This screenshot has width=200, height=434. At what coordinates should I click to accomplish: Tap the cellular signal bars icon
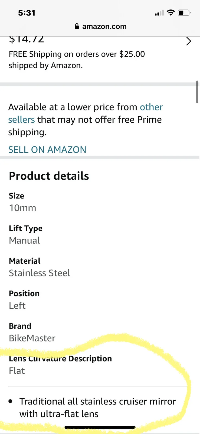click(x=159, y=13)
